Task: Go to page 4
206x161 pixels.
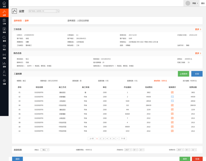Action: 107,138
